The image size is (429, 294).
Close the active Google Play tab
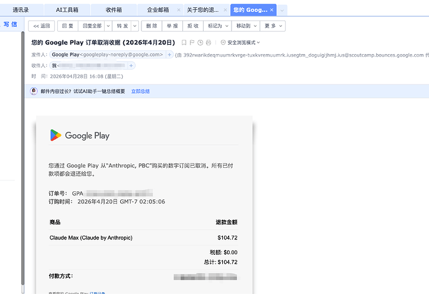tap(271, 10)
